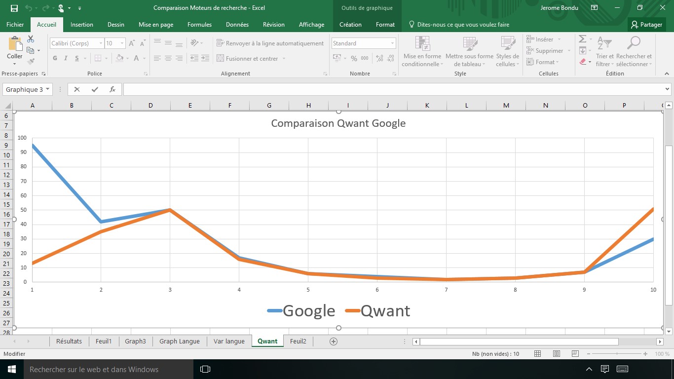
Task: Click the Format Painter brush icon
Action: tap(31, 62)
